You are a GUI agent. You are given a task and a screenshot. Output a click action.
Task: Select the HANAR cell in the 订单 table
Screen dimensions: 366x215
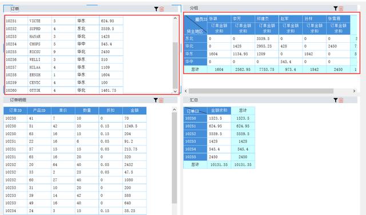tap(39, 36)
